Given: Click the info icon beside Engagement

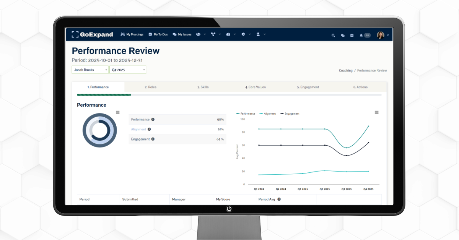Looking at the screenshot, I should click(x=153, y=139).
